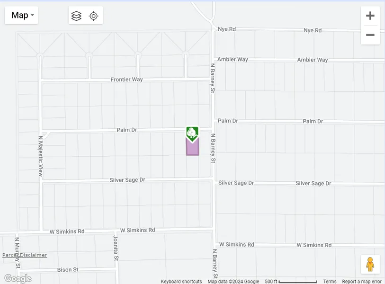Screen dimensions: 385x284
Task: Select the Street View pegman icon
Action: (370, 264)
